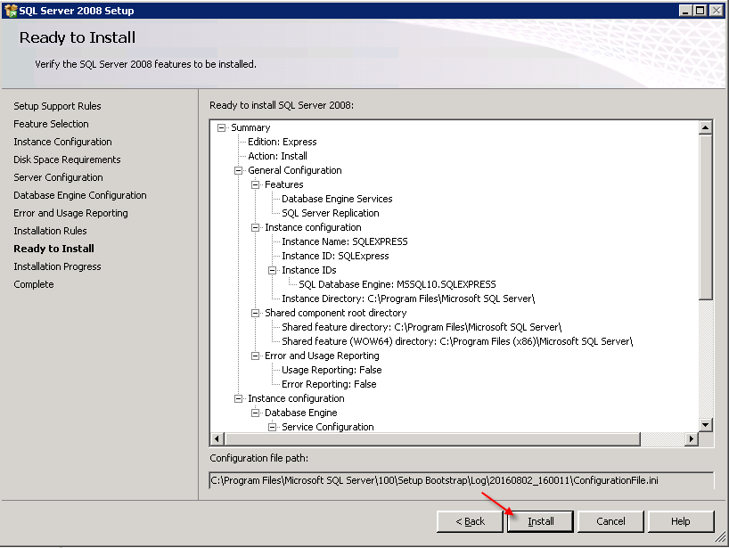The height and width of the screenshot is (548, 729).
Task: Collapse the second Instance configuration node above Database Engine
Action: tap(239, 399)
